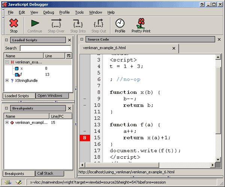
Task: Click vertical splitter grippy beside Loaded Scripts
Action: point(76,89)
